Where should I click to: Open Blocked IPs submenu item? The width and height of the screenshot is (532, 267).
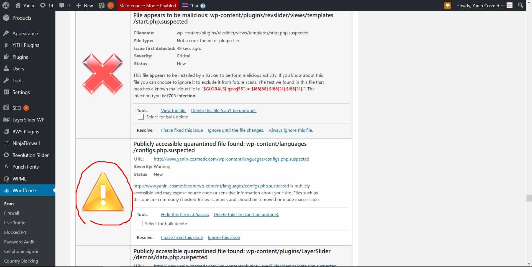click(15, 232)
